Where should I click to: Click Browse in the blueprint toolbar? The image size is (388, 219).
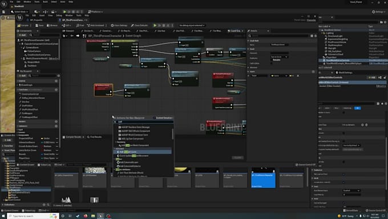pos(52,25)
